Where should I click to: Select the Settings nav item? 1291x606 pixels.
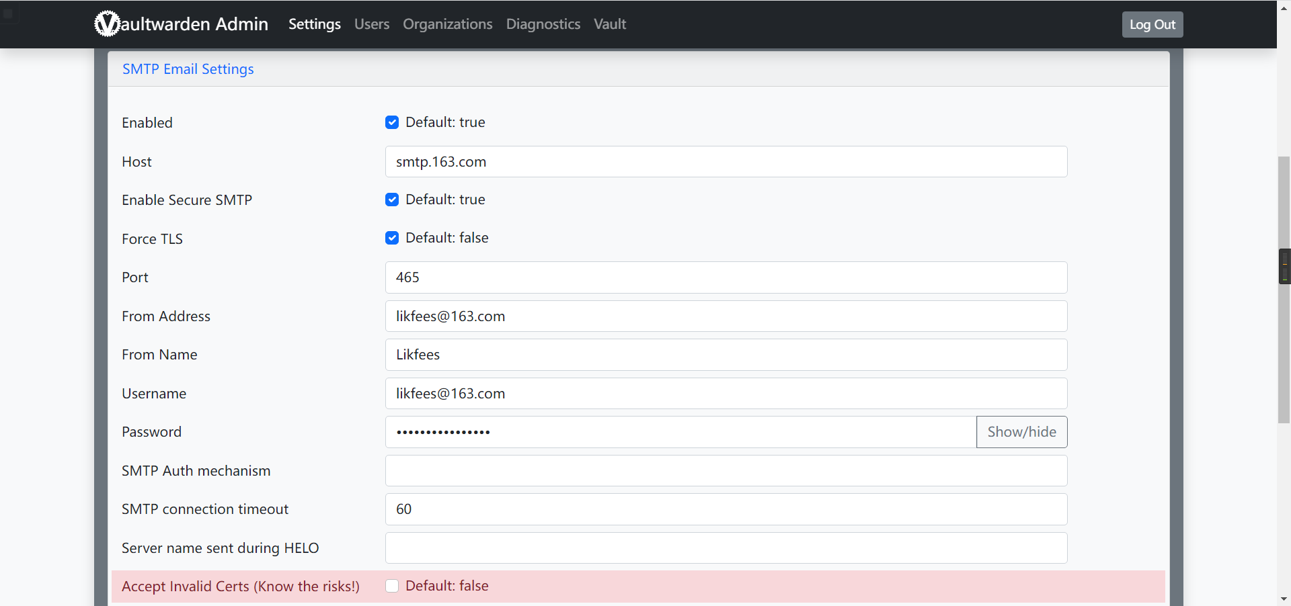(x=314, y=24)
